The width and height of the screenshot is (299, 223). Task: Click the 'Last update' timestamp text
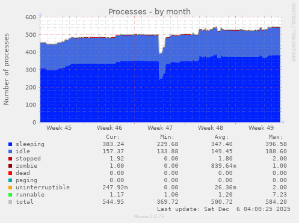pos(224,209)
